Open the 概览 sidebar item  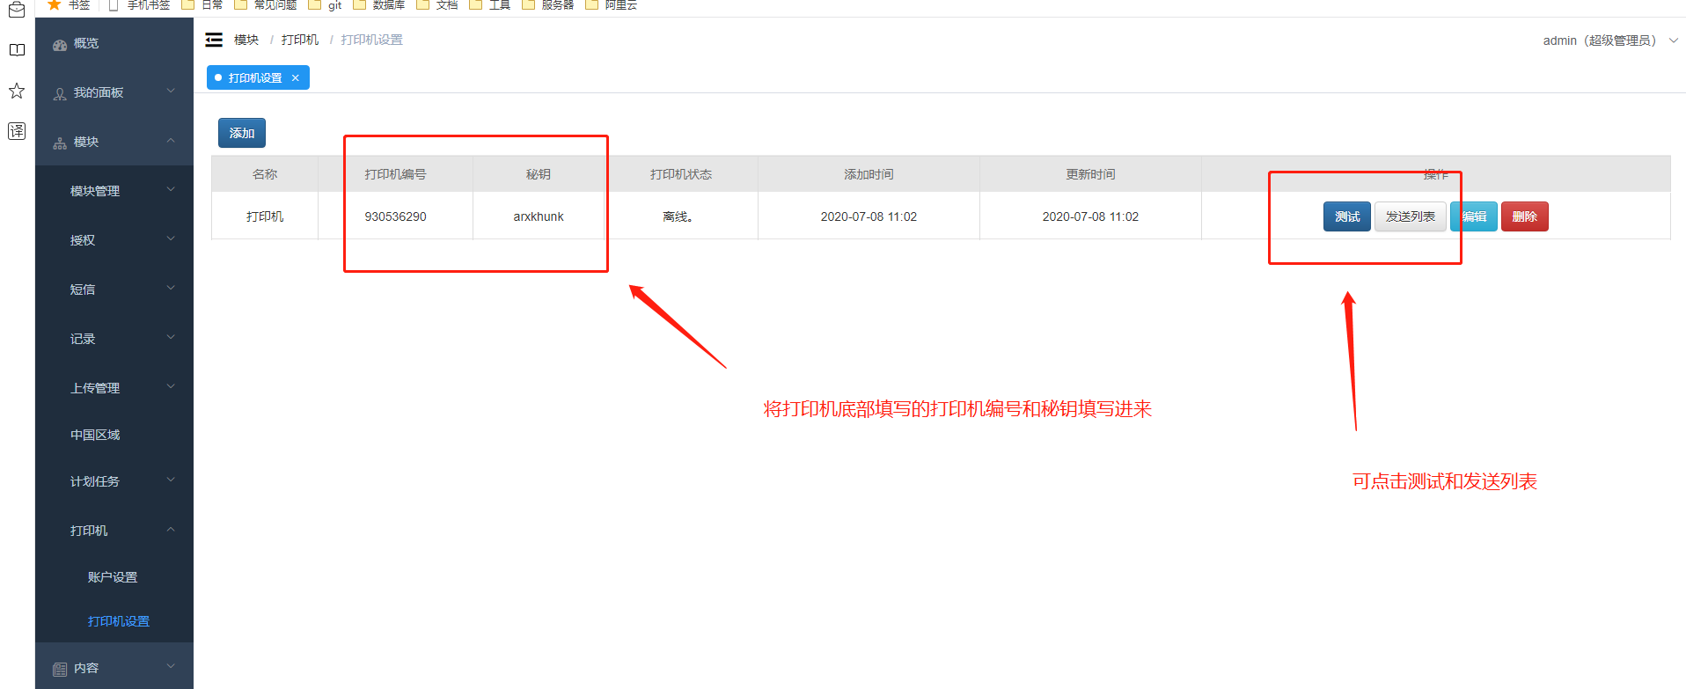tap(114, 43)
